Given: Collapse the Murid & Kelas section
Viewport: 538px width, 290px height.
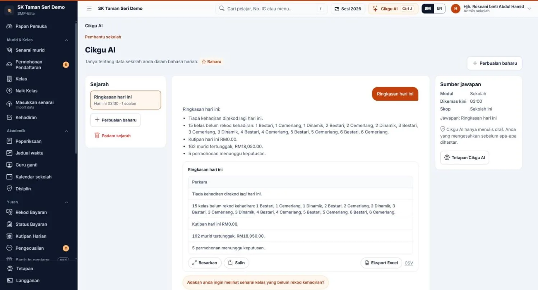Looking at the screenshot, I should pos(66,40).
